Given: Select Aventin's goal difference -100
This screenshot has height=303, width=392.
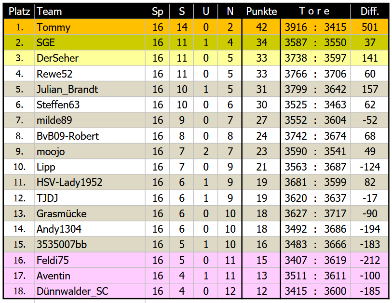Looking at the screenshot, I should point(370,276).
